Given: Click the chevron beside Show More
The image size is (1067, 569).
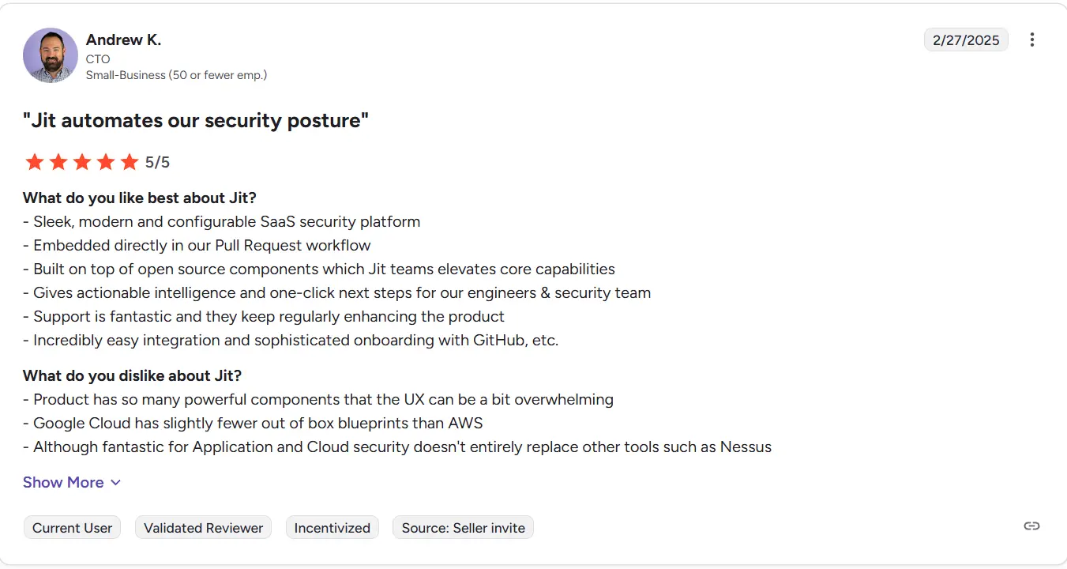Looking at the screenshot, I should tap(115, 483).
